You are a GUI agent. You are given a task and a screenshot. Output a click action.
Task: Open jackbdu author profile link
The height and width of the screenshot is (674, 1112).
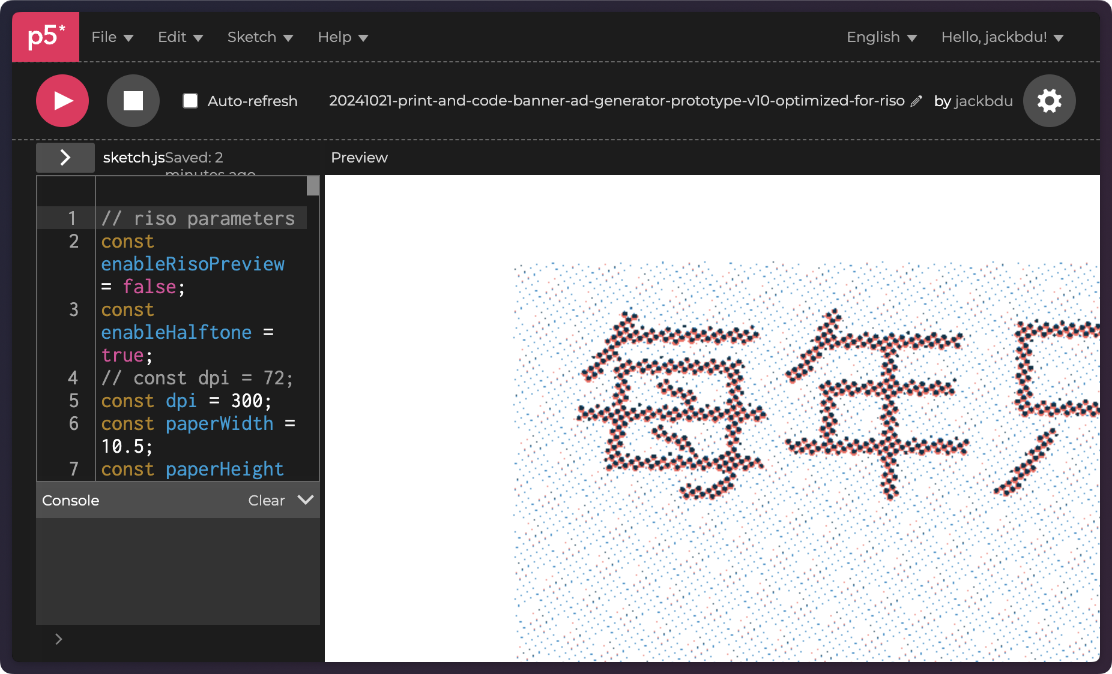pos(984,101)
